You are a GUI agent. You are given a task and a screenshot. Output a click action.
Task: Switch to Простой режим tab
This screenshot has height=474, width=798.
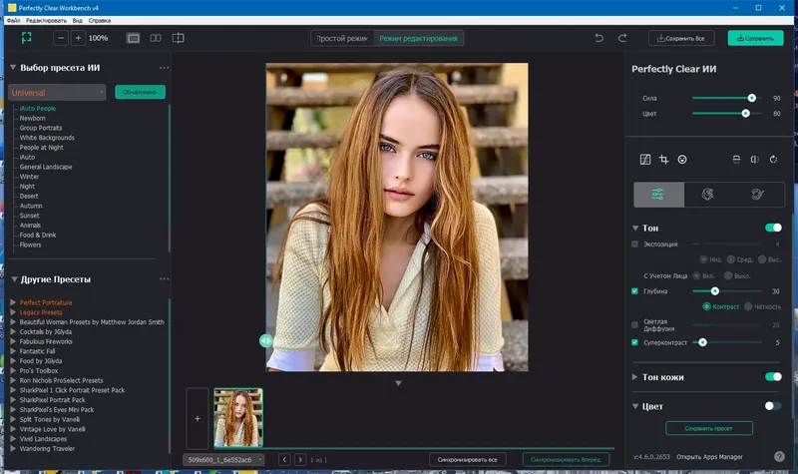pos(342,38)
